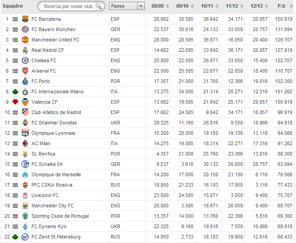Screen dimensions: 296x243
Task: Click the AC Milan crest icon
Action: pyautogui.click(x=25, y=143)
